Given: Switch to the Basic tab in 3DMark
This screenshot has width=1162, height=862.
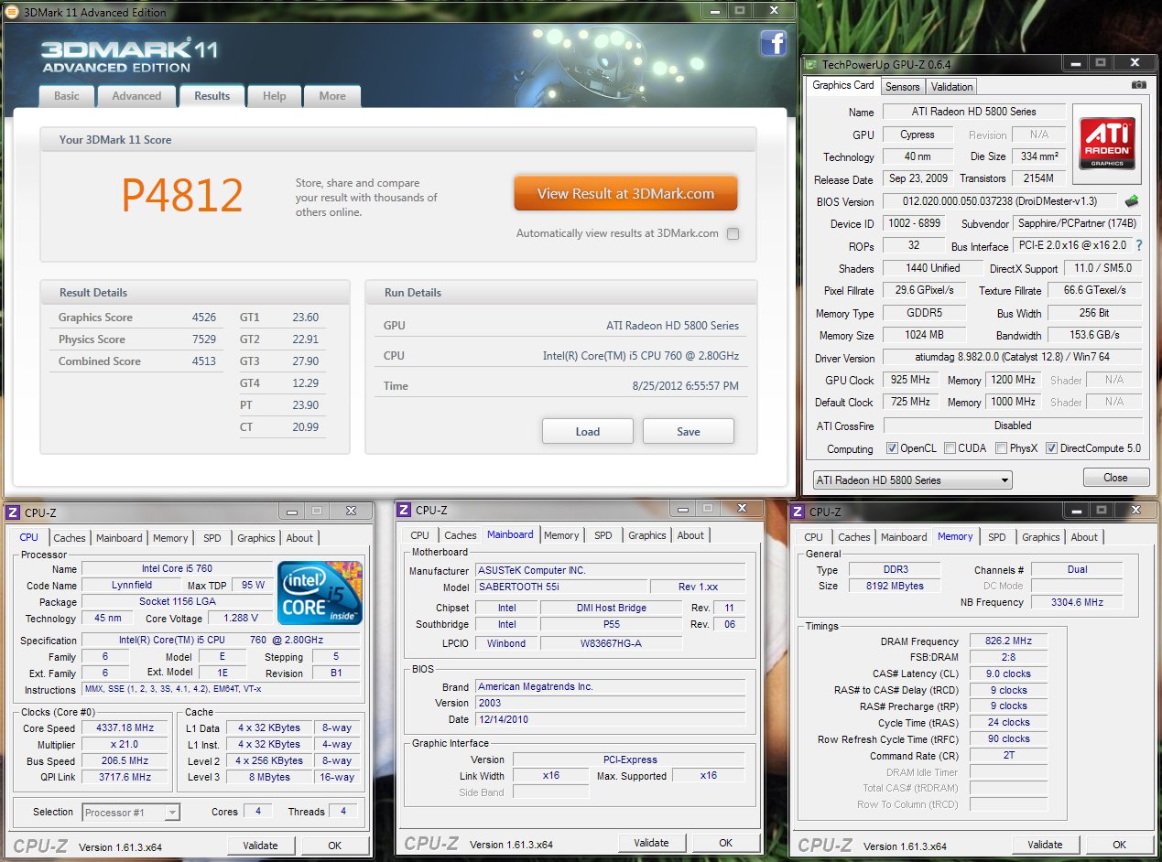Looking at the screenshot, I should [x=67, y=96].
